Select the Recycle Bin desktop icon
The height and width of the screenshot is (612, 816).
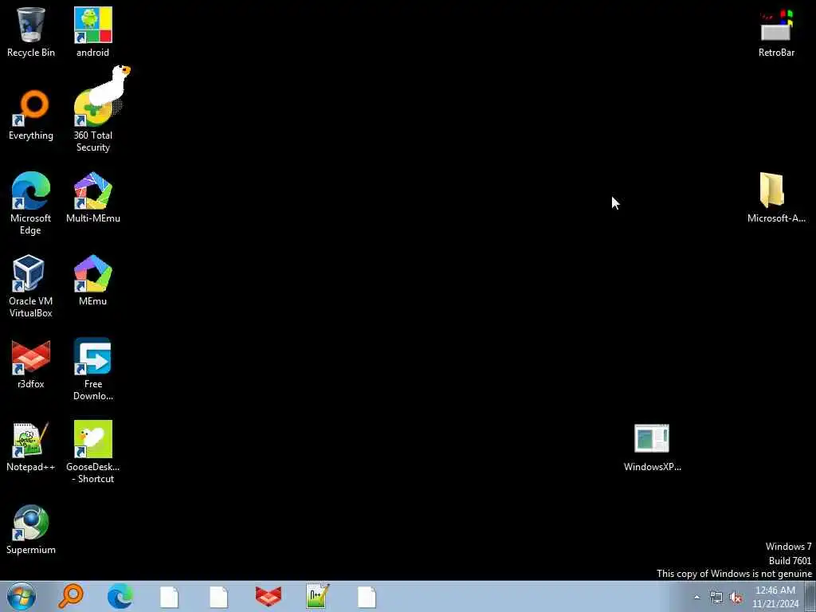31,32
